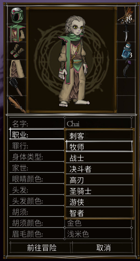The image size is (140, 261).
Task: Open the 胡须颜色 dropdown showing 金色
Action: (x=98, y=223)
